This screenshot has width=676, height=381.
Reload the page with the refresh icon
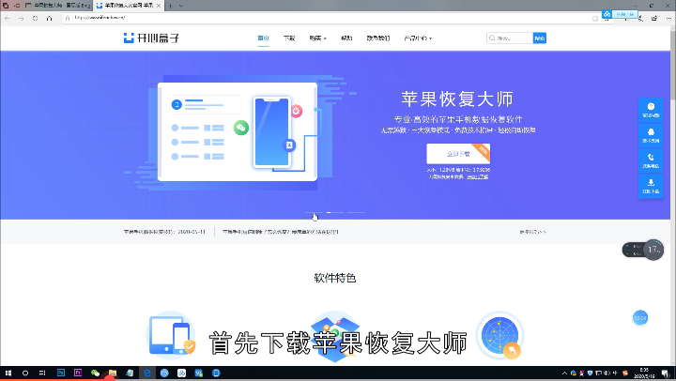35,18
